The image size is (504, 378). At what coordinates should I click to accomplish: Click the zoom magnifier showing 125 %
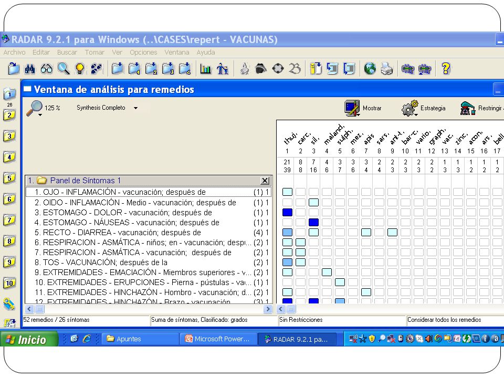point(43,108)
